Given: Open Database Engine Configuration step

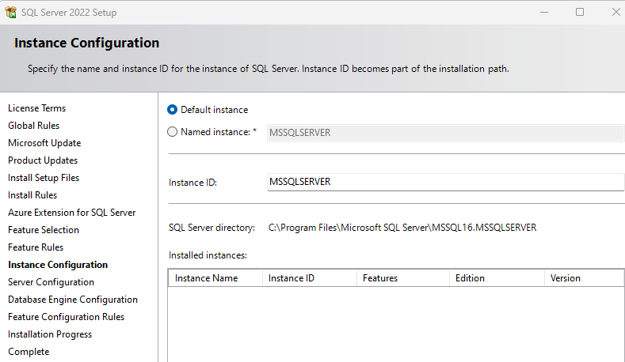Looking at the screenshot, I should [x=73, y=300].
